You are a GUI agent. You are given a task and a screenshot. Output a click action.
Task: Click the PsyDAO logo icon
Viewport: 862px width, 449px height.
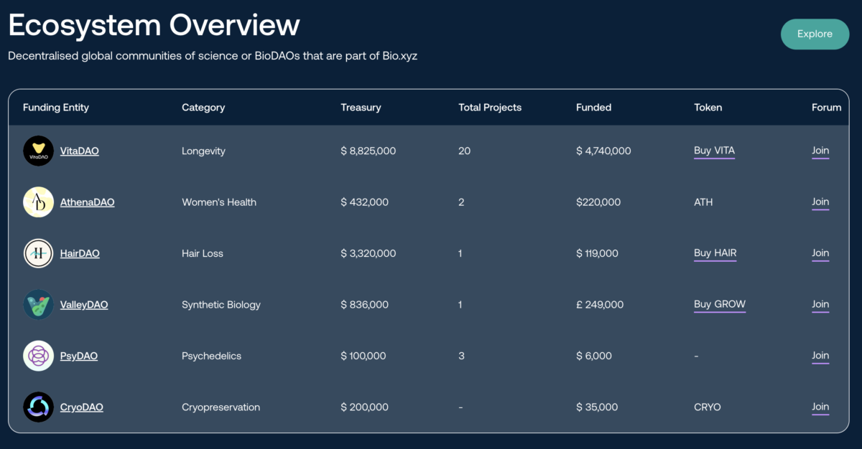(x=38, y=356)
